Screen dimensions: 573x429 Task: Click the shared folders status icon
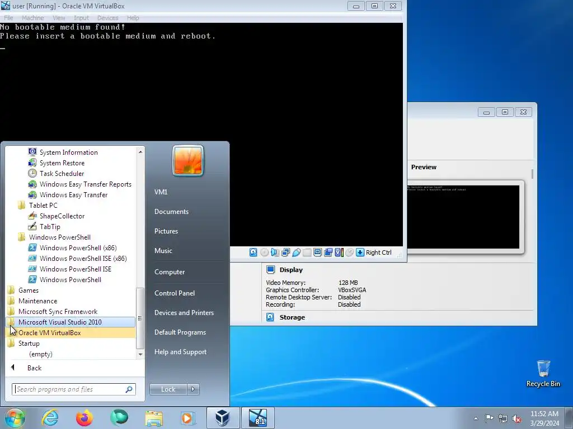307,252
